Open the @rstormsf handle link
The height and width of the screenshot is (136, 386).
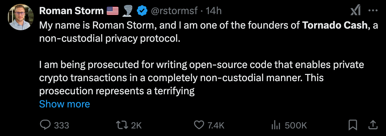pyautogui.click(x=174, y=11)
